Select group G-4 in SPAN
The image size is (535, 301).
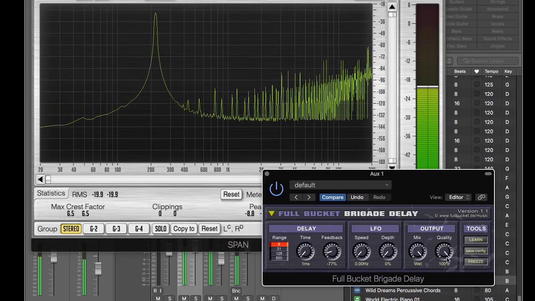click(x=139, y=229)
